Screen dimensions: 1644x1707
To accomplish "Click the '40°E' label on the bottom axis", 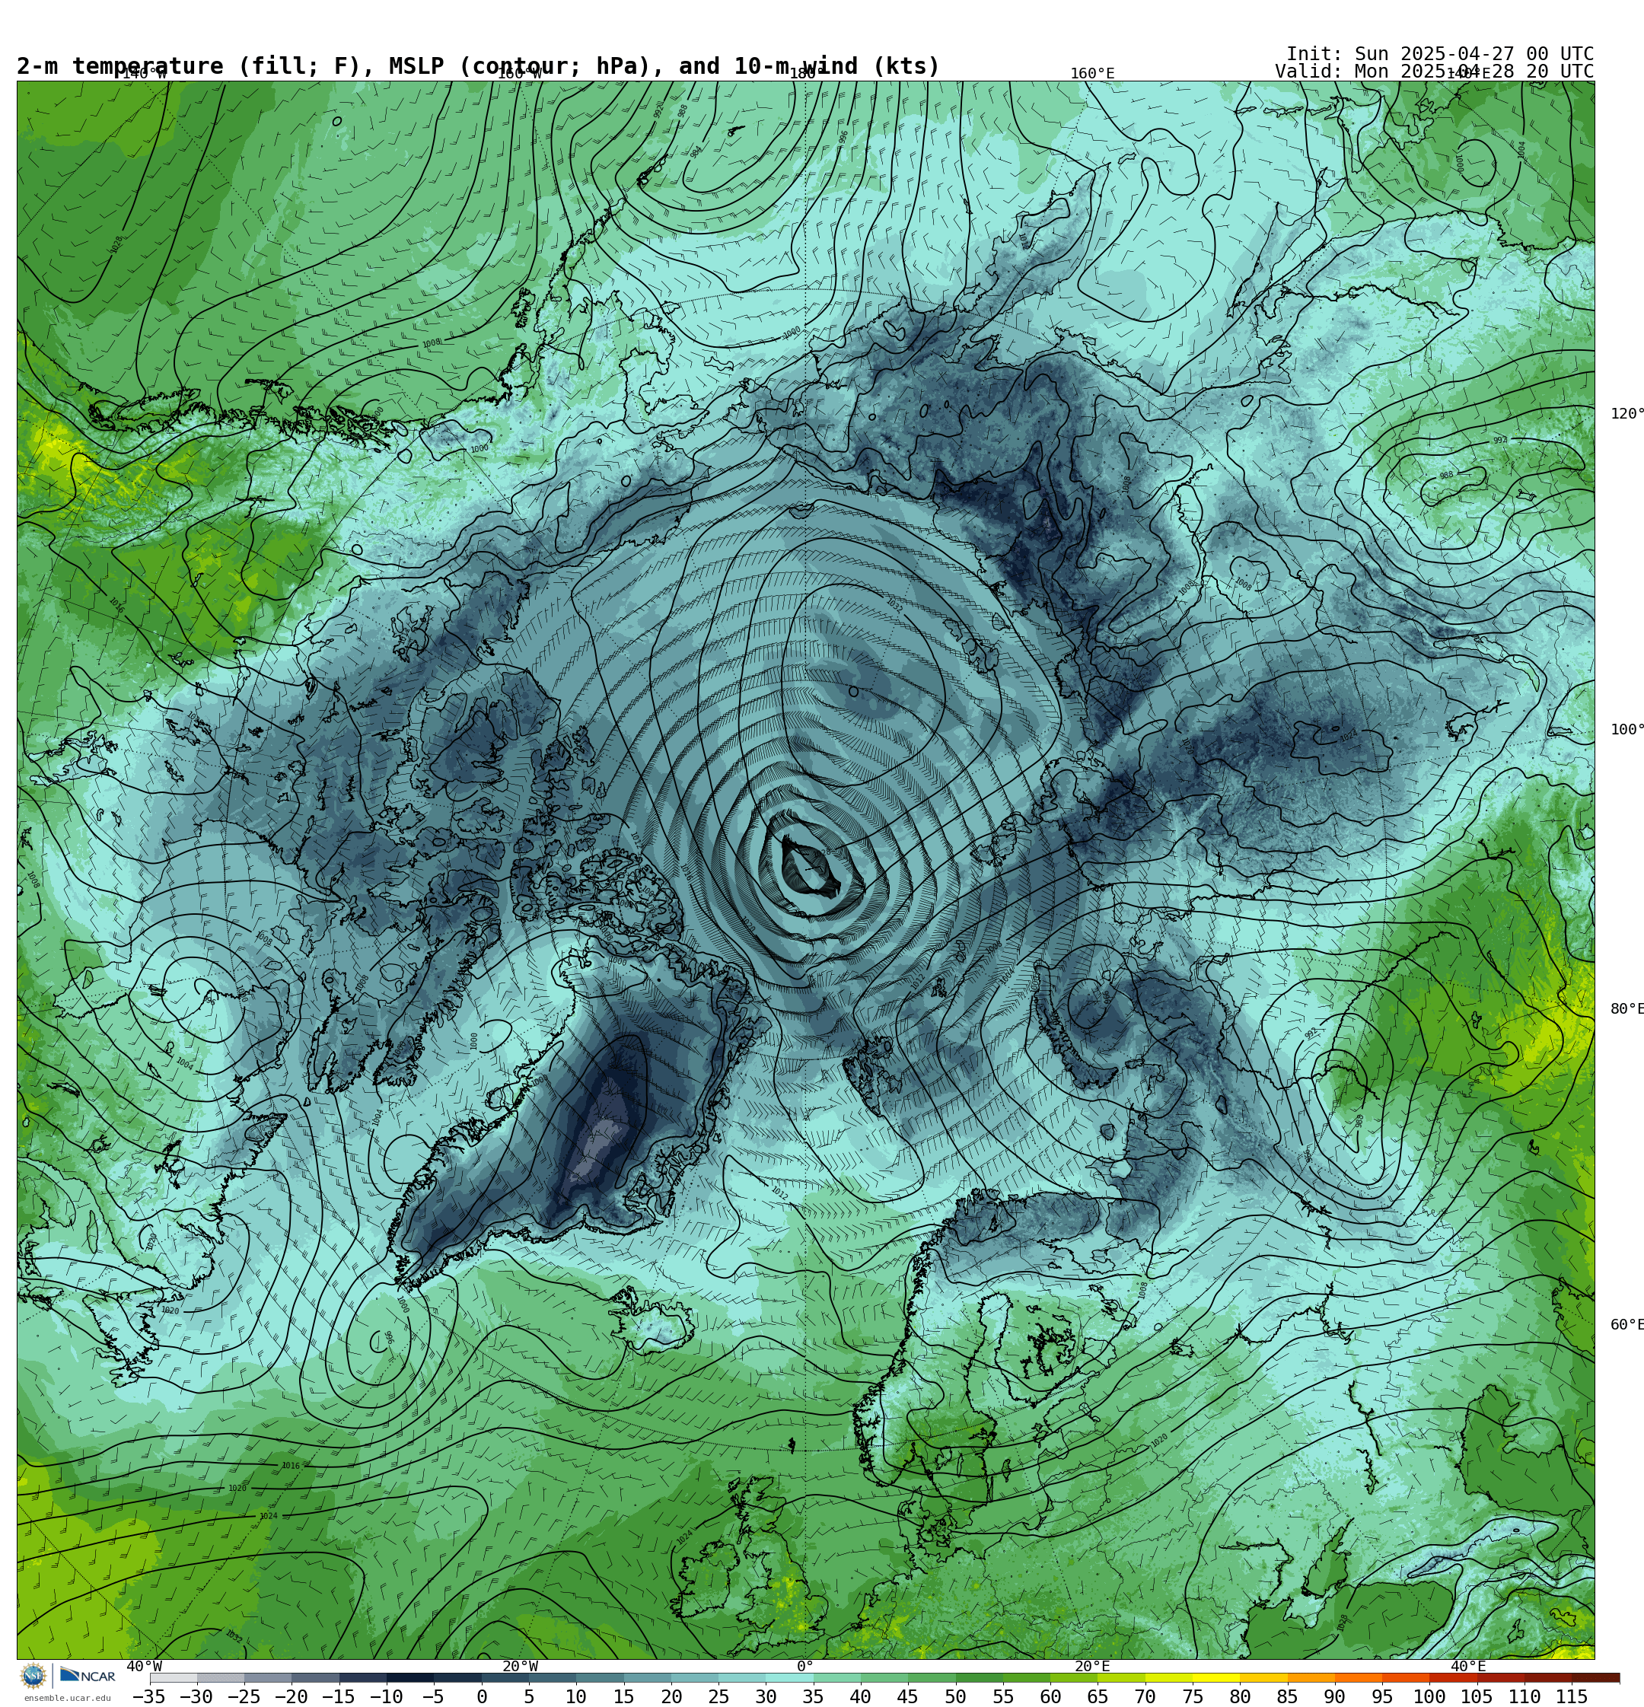I will click(1467, 1666).
